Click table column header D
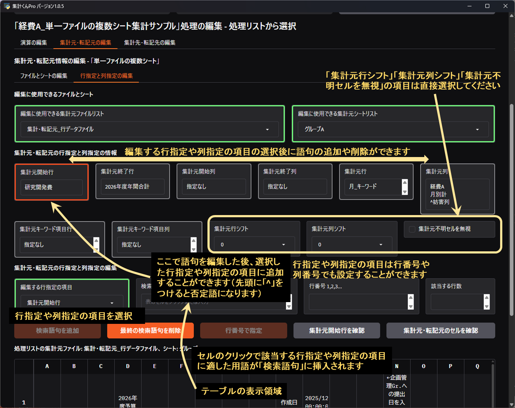Viewport: 515px width, 408px height. 128,366
